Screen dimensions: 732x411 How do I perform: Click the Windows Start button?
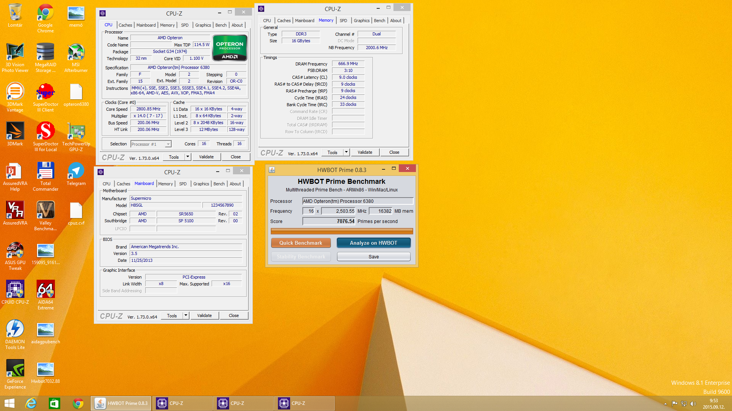click(10, 403)
